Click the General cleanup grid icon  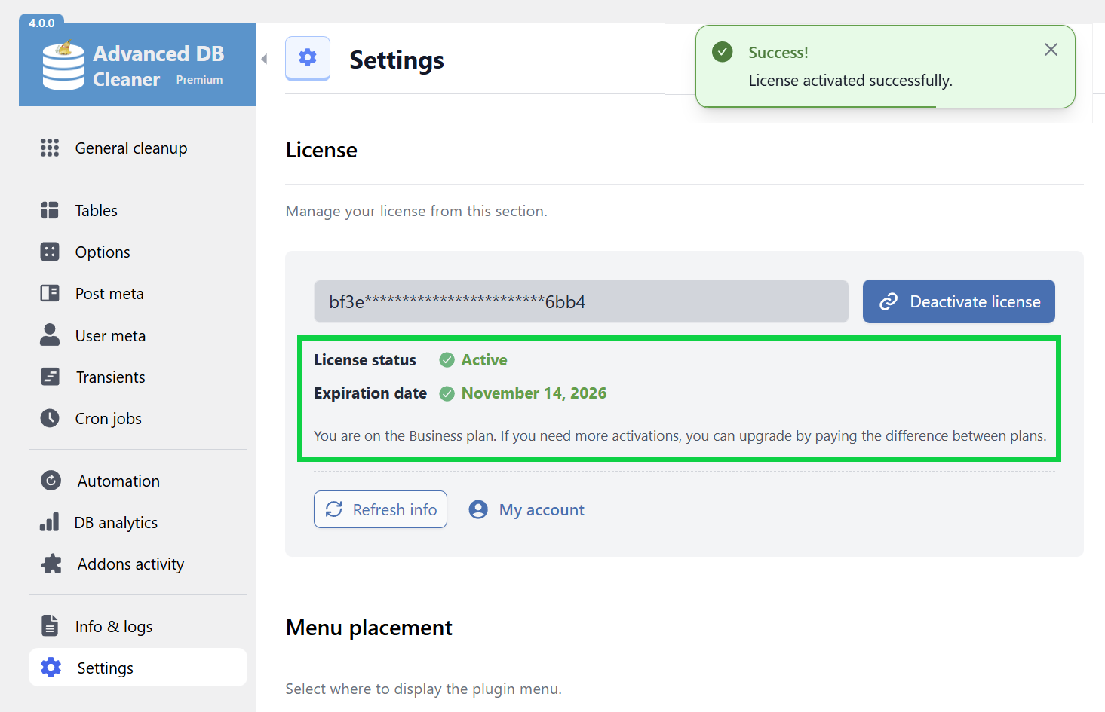pos(50,148)
